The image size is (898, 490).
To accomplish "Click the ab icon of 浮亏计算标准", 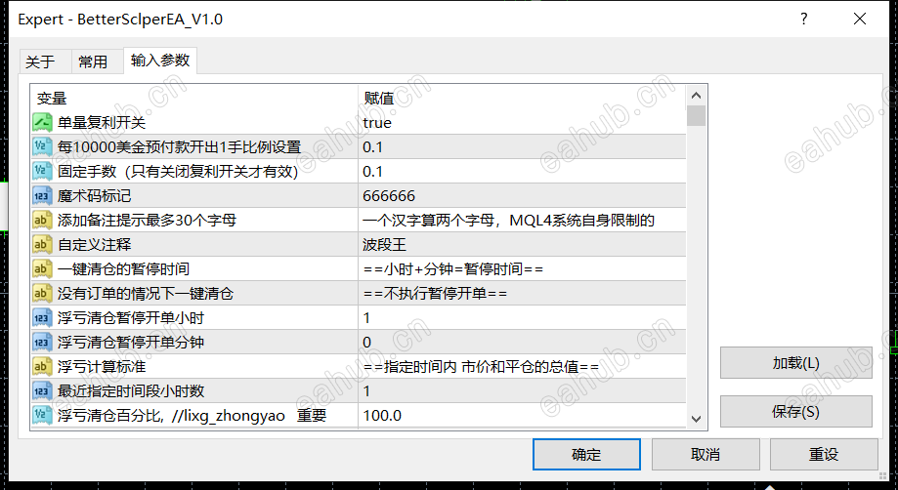I will pos(42,366).
